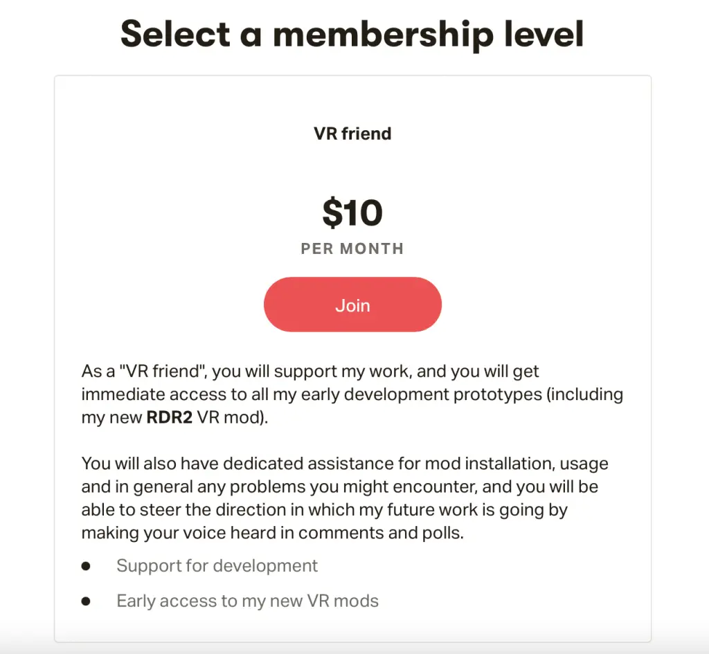Viewport: 709px width, 654px height.
Task: Click the bold RDR2 text
Action: (x=170, y=417)
